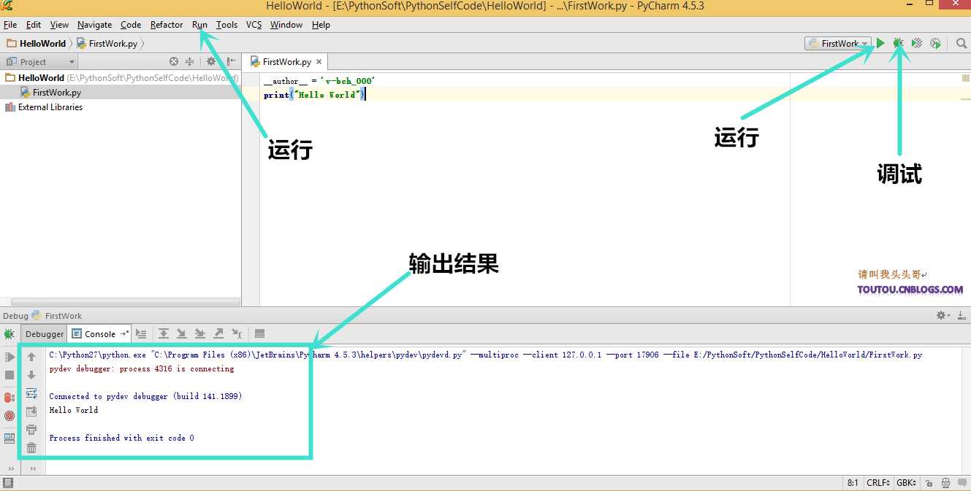
Task: Run FirstWork with coverage icon
Action: (x=916, y=44)
